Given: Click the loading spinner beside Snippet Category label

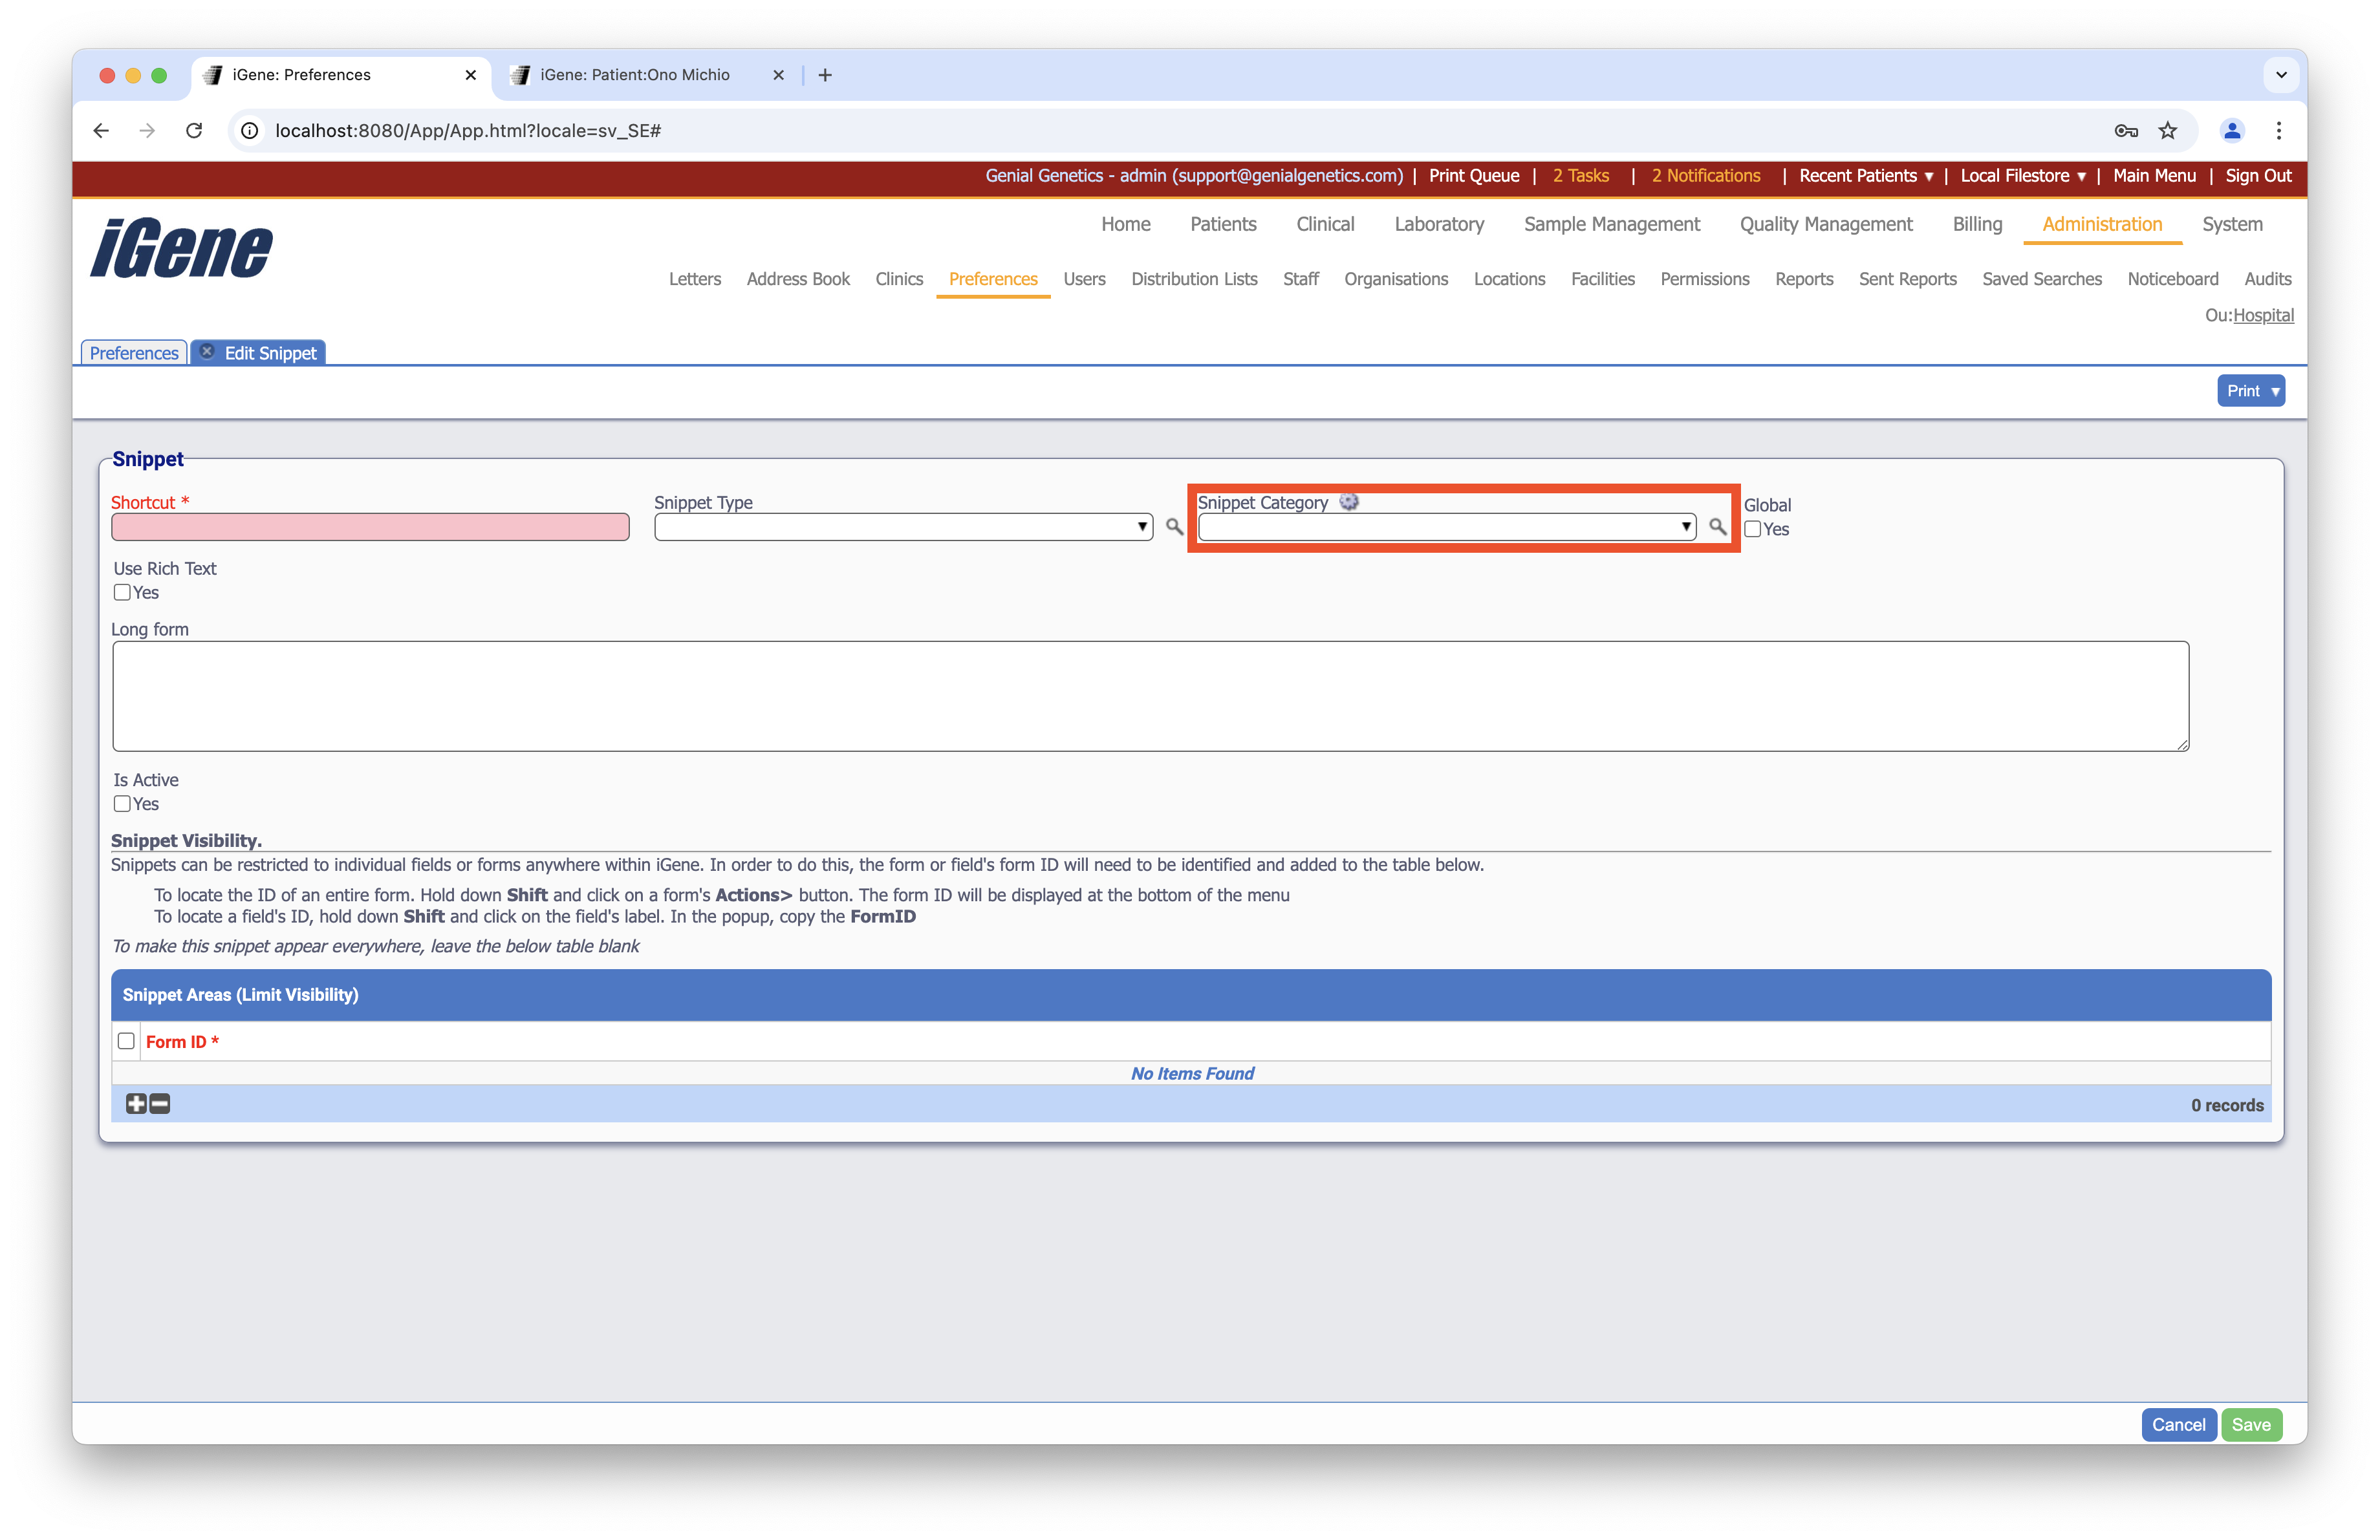Looking at the screenshot, I should (x=1349, y=502).
